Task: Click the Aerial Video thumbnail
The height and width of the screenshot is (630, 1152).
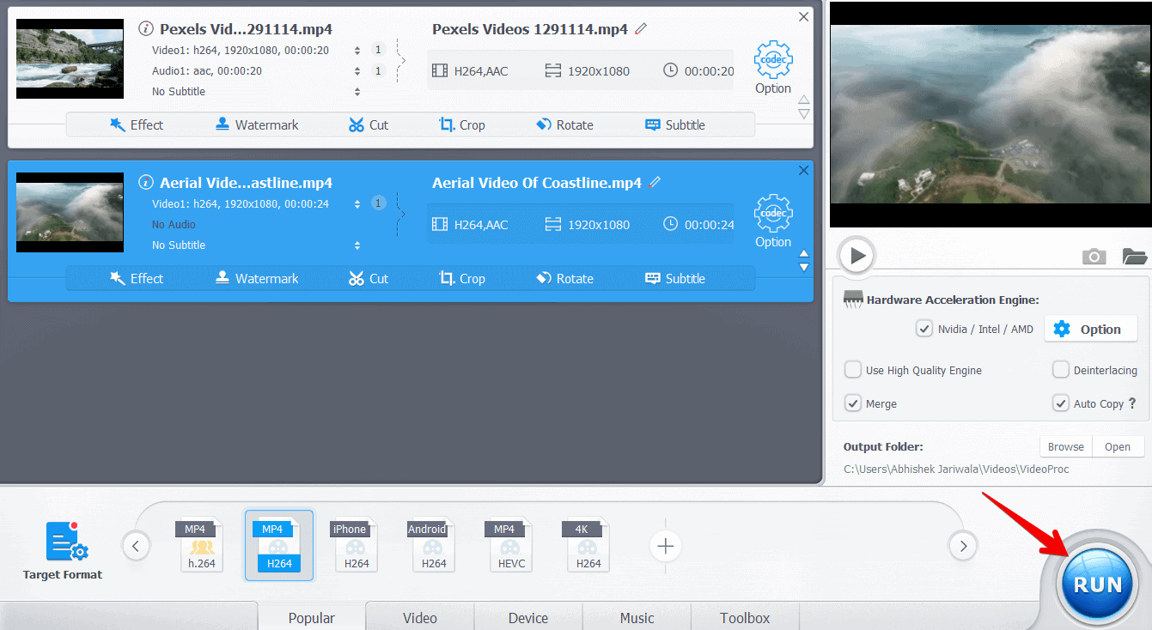Action: [x=70, y=213]
